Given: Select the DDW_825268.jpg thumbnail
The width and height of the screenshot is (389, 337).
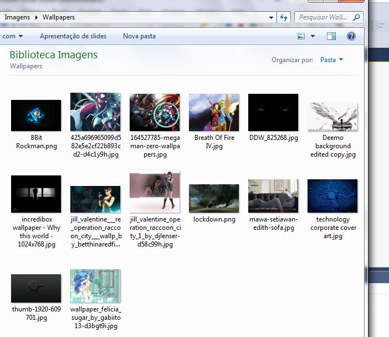Looking at the screenshot, I should [273, 112].
